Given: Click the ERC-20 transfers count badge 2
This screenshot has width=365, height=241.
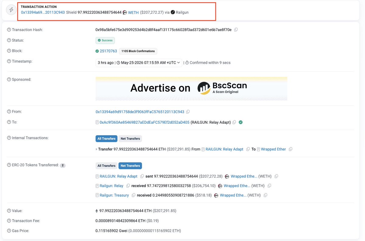Looking at the screenshot, I should coord(63,166).
